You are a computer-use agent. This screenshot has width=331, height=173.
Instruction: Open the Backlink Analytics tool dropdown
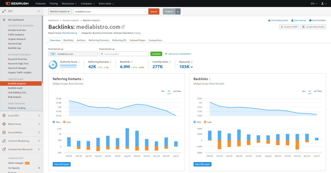(60, 12)
